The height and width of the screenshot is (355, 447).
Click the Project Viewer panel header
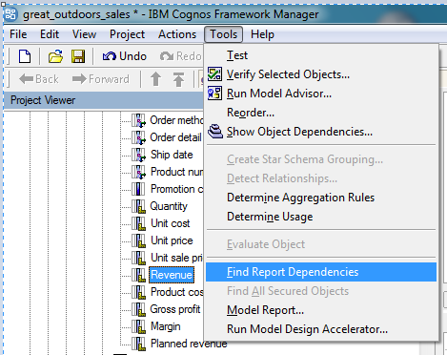point(103,100)
